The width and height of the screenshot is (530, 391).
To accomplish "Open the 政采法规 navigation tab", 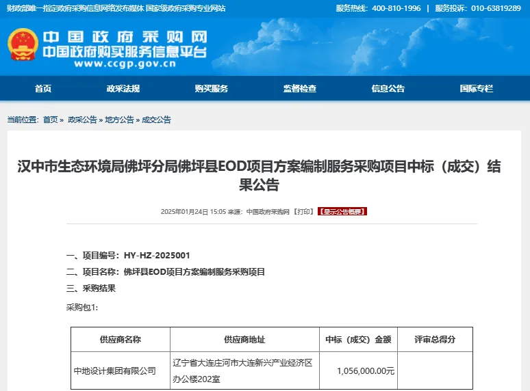I will tap(123, 89).
